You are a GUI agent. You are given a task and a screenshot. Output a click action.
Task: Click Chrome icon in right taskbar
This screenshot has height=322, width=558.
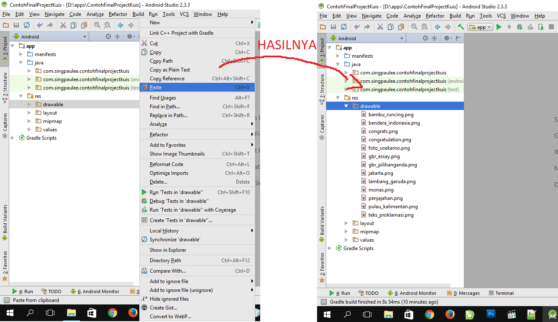point(430,314)
